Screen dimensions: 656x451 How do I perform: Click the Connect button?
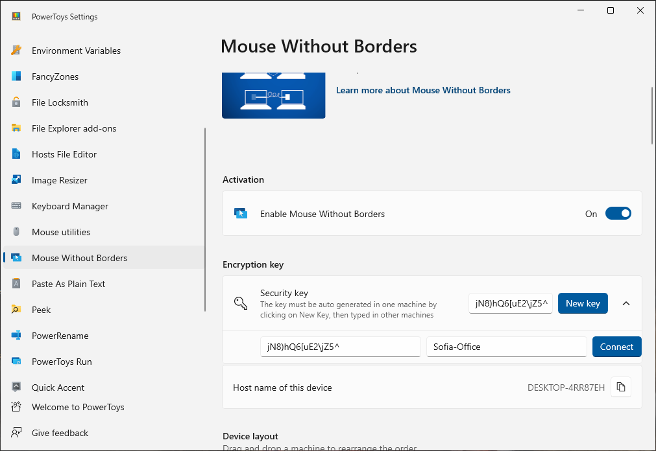click(x=616, y=347)
